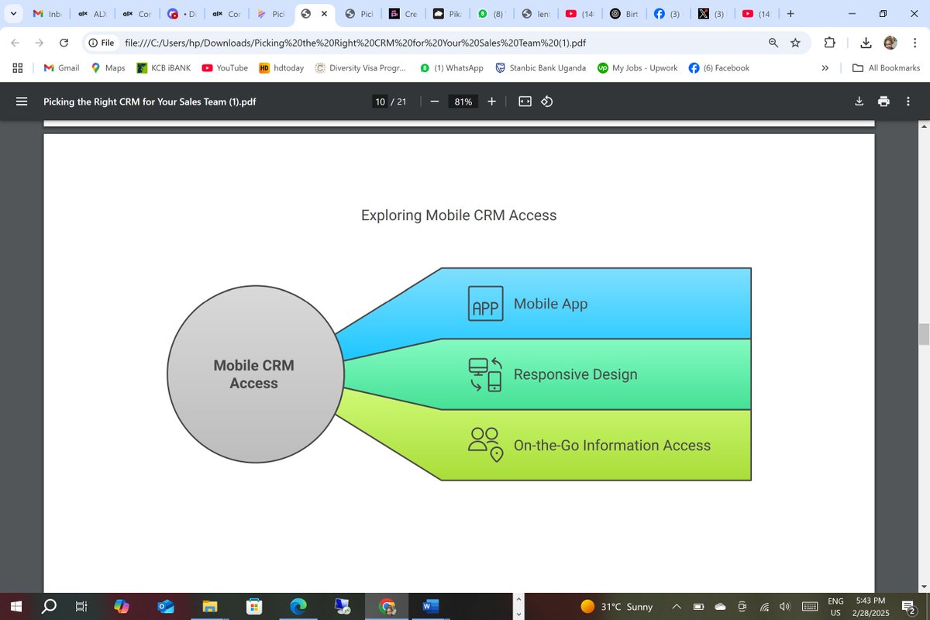Open the PDF viewer more actions menu
The image size is (930, 620).
908,102
